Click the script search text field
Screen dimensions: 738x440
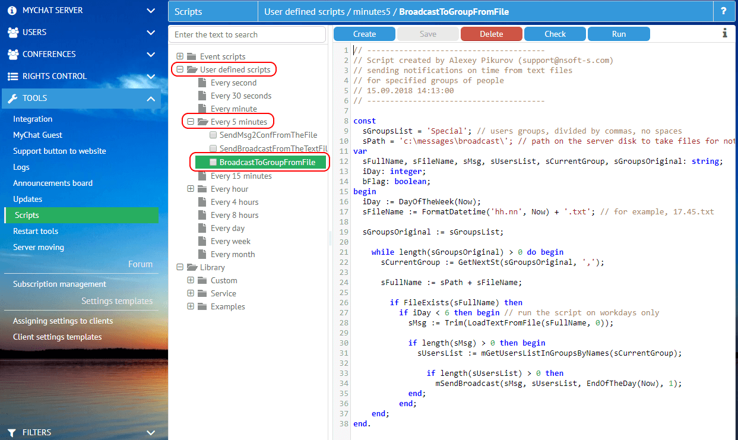click(x=247, y=34)
